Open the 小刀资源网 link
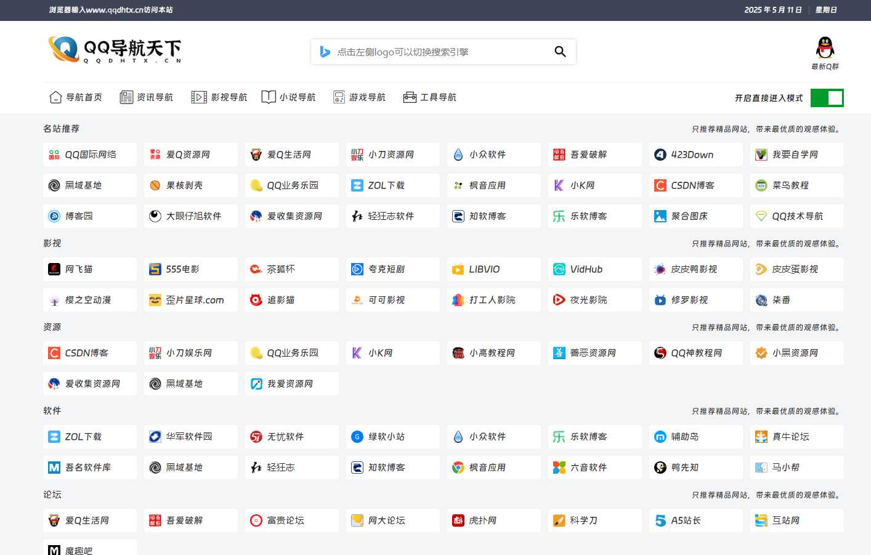Viewport: 871px width, 555px height. tap(393, 155)
